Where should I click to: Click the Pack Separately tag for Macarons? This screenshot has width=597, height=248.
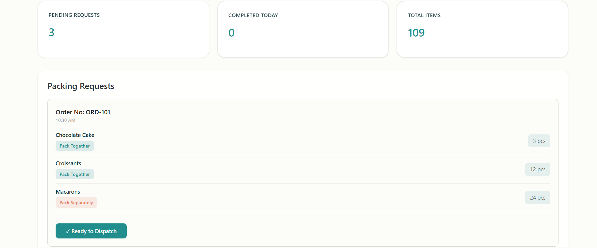coord(76,203)
